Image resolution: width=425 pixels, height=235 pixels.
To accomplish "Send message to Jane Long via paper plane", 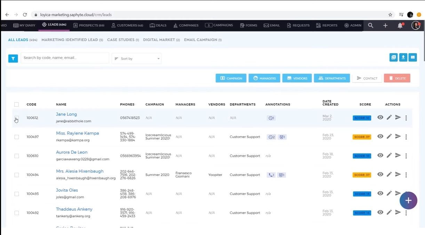I will pyautogui.click(x=398, y=117).
